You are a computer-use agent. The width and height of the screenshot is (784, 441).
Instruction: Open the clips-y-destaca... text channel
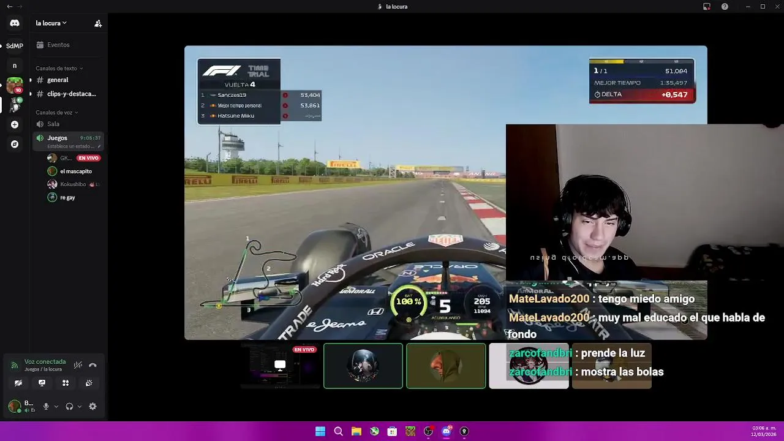pos(68,94)
